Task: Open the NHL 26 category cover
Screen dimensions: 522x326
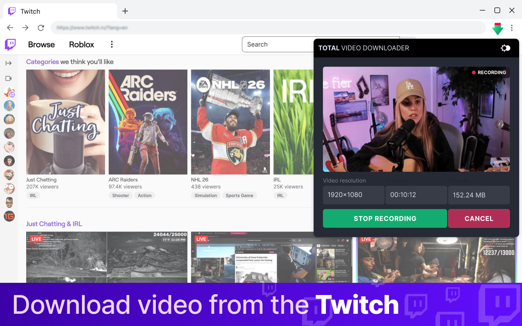Action: click(x=230, y=122)
